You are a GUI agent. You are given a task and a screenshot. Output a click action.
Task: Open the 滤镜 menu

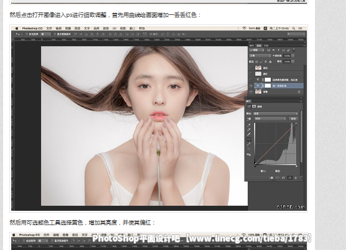106,28
